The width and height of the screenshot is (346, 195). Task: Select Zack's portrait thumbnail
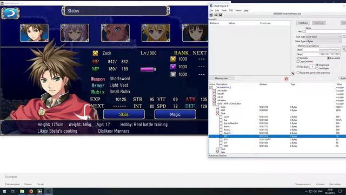click(x=34, y=32)
